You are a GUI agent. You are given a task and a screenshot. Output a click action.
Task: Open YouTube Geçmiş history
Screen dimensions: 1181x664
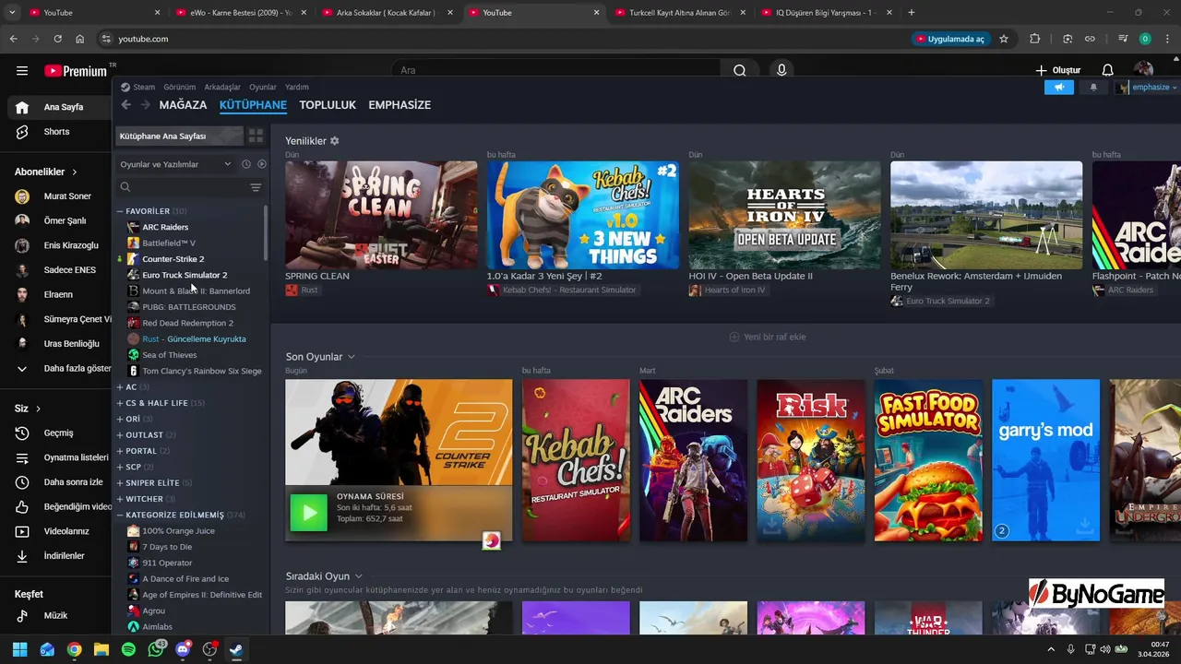pos(57,433)
